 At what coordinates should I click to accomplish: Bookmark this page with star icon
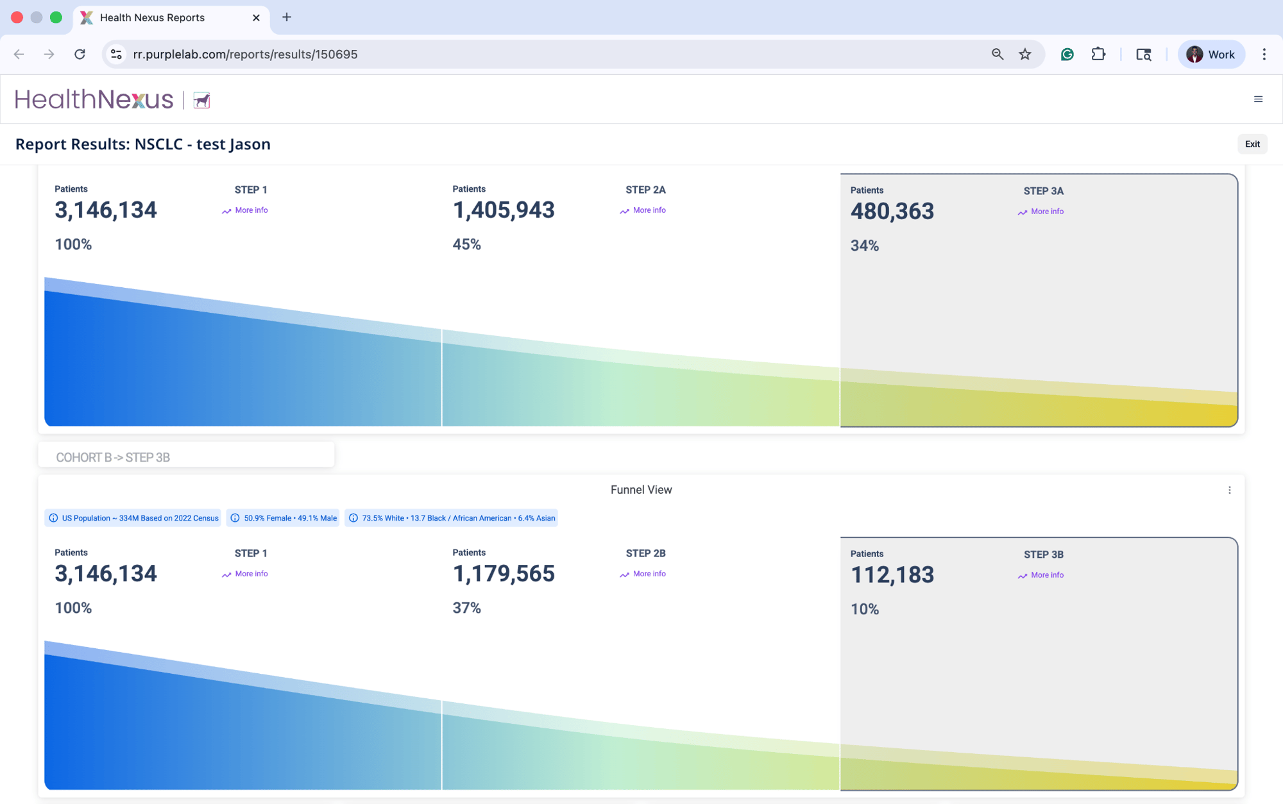pos(1024,54)
